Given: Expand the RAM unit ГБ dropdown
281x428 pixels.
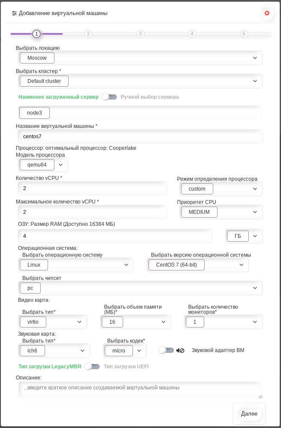Looking at the screenshot, I should [x=244, y=236].
